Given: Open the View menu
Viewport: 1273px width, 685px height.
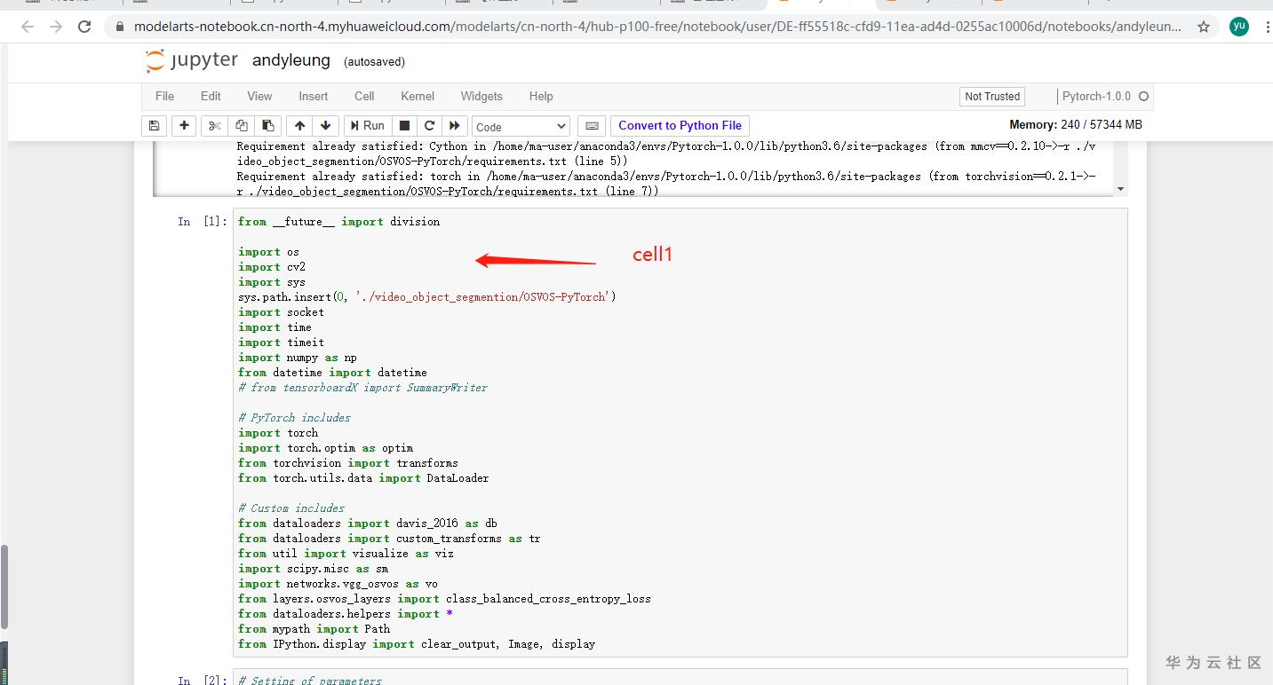Looking at the screenshot, I should click(x=259, y=97).
